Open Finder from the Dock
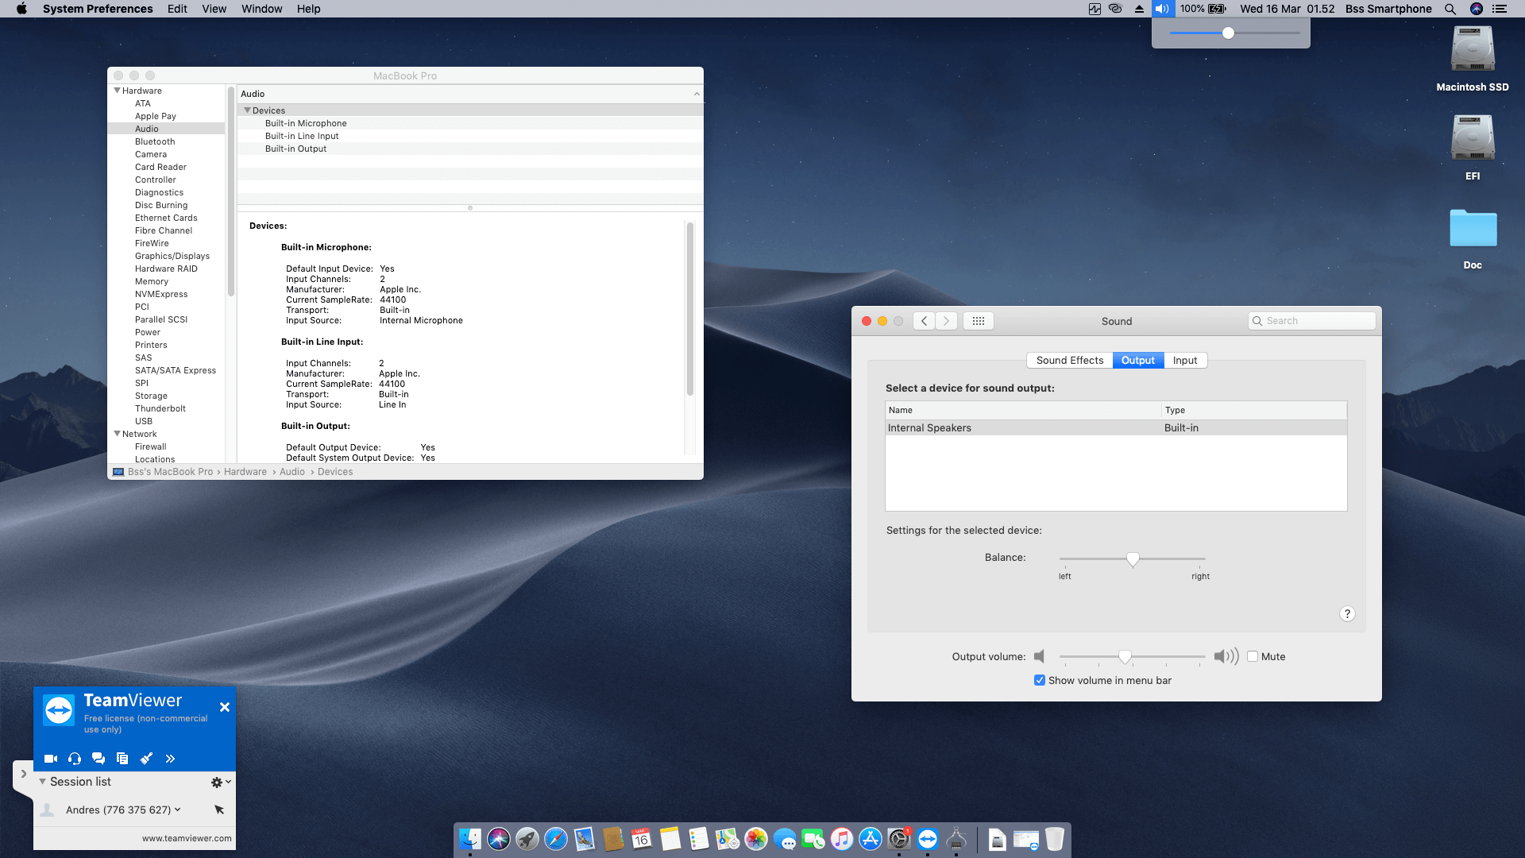This screenshot has height=858, width=1525. coord(470,839)
